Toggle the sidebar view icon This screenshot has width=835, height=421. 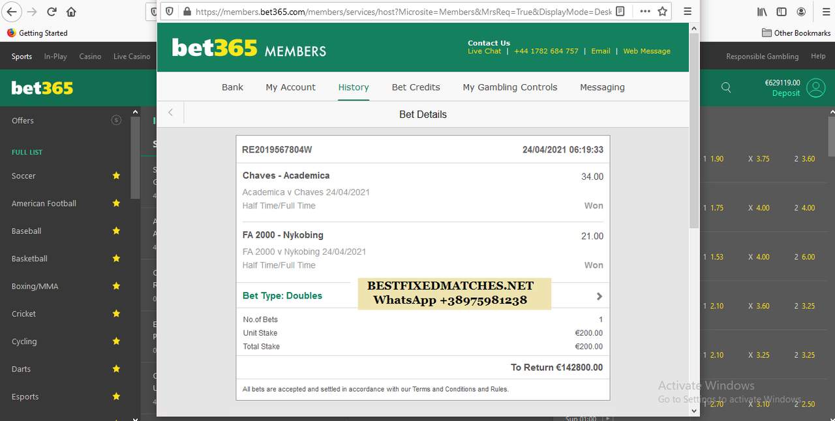[x=782, y=12]
